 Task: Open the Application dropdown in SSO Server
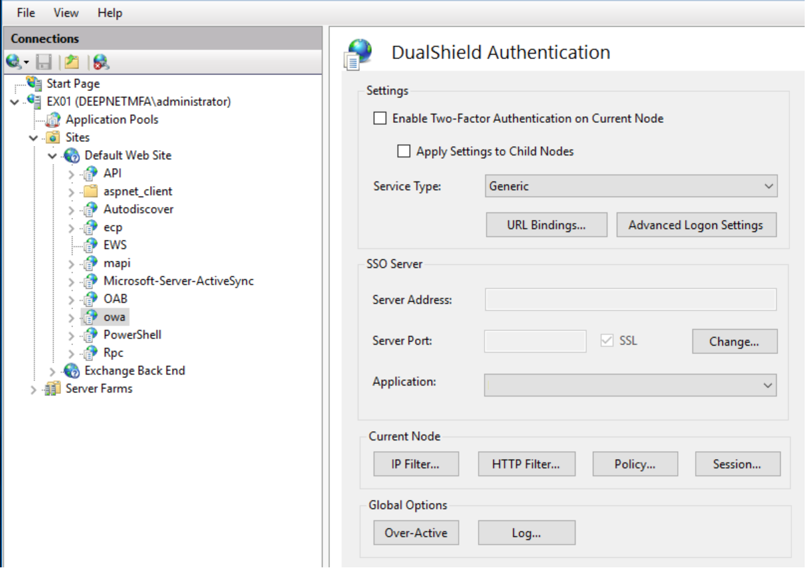coord(629,385)
